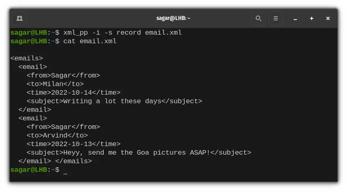This screenshot has height=193, width=348.
Task: Click the opening <emails> tag line
Action: [x=27, y=58]
